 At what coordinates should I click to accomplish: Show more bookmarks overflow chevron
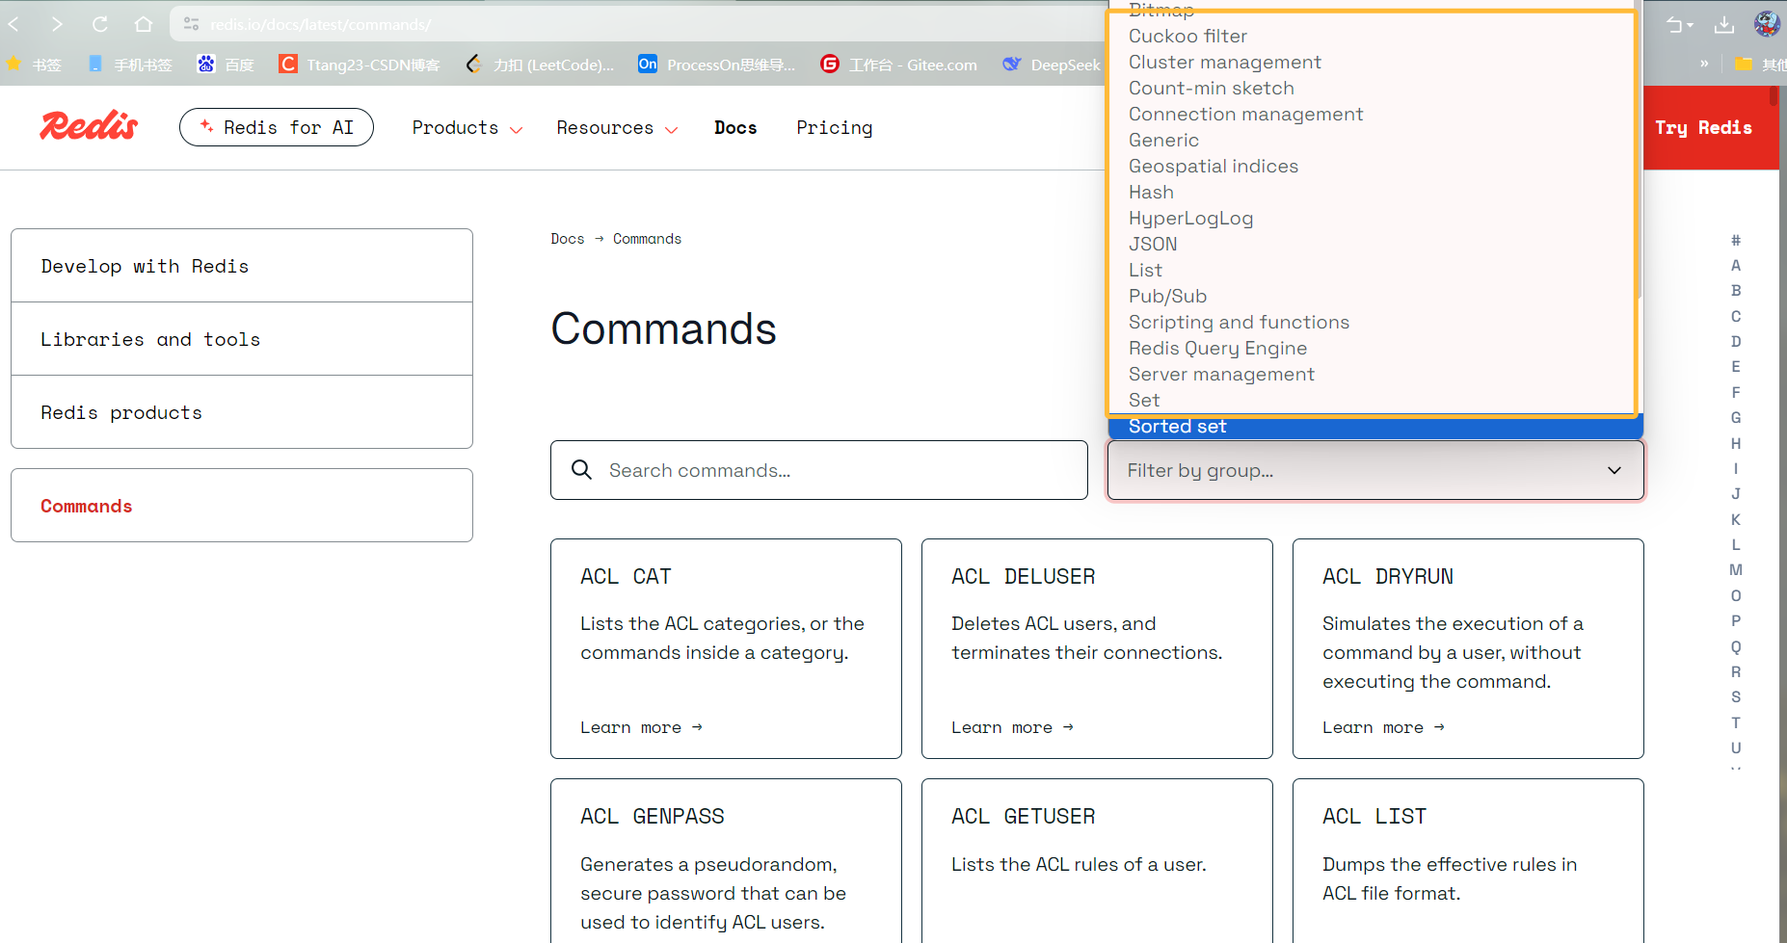(1704, 64)
